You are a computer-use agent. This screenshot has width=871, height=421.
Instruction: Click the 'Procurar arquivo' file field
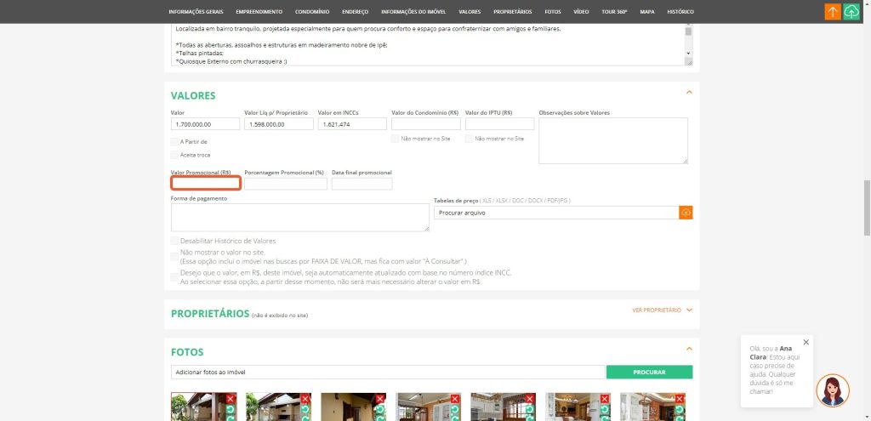555,212
